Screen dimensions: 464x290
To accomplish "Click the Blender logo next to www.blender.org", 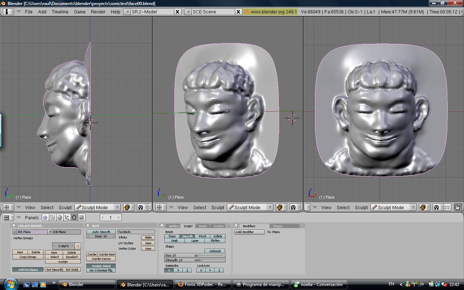I will coord(247,12).
